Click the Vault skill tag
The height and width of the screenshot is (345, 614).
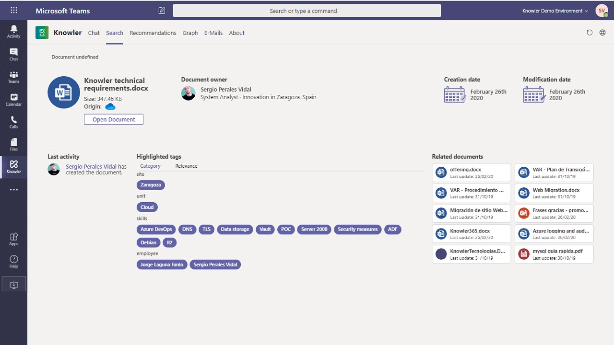click(265, 230)
